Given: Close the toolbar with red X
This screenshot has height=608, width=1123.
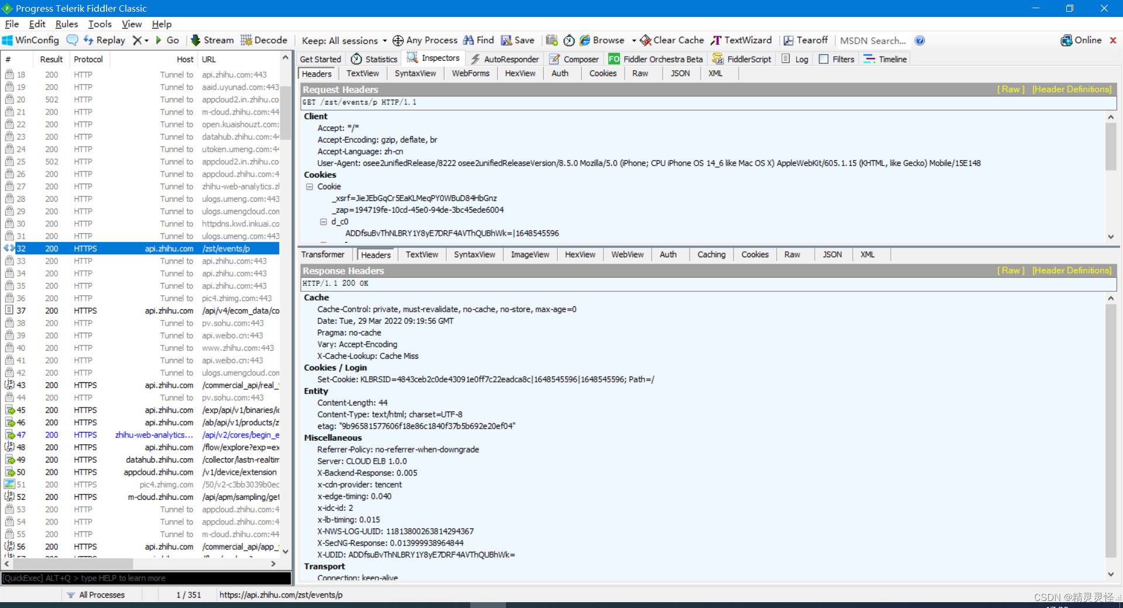Looking at the screenshot, I should pos(1113,40).
